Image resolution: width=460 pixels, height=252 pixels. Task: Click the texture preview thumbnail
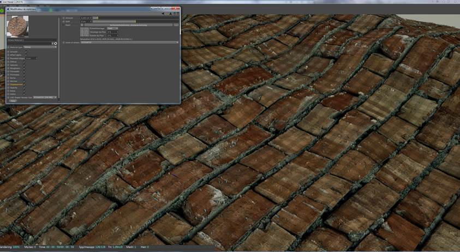point(85,32)
